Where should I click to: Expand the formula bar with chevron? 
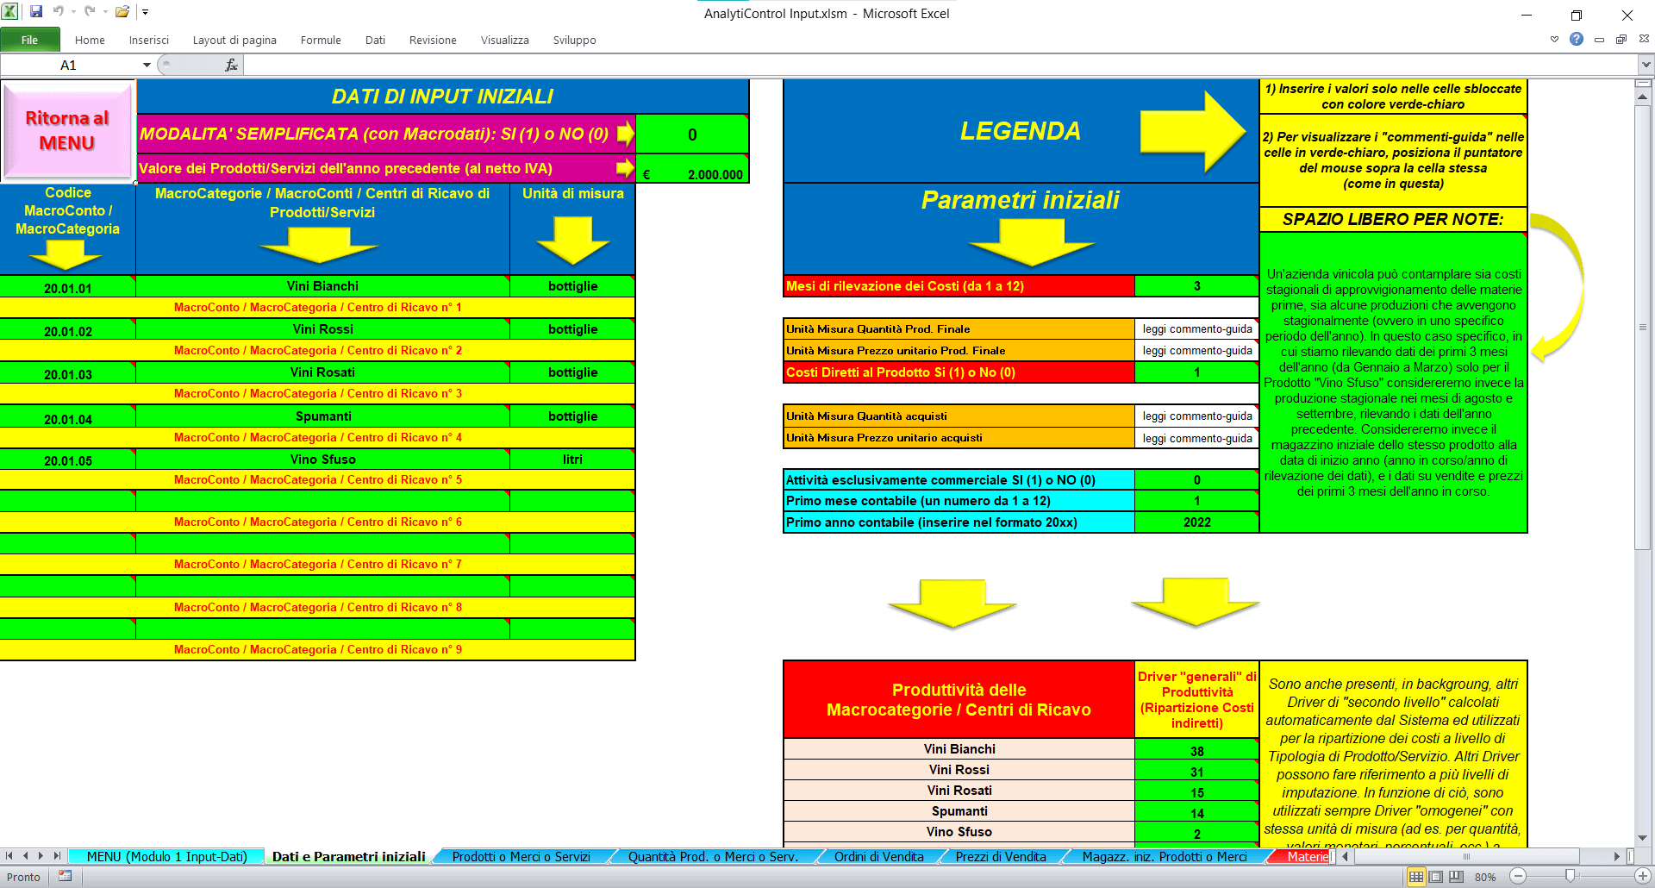coord(1646,65)
